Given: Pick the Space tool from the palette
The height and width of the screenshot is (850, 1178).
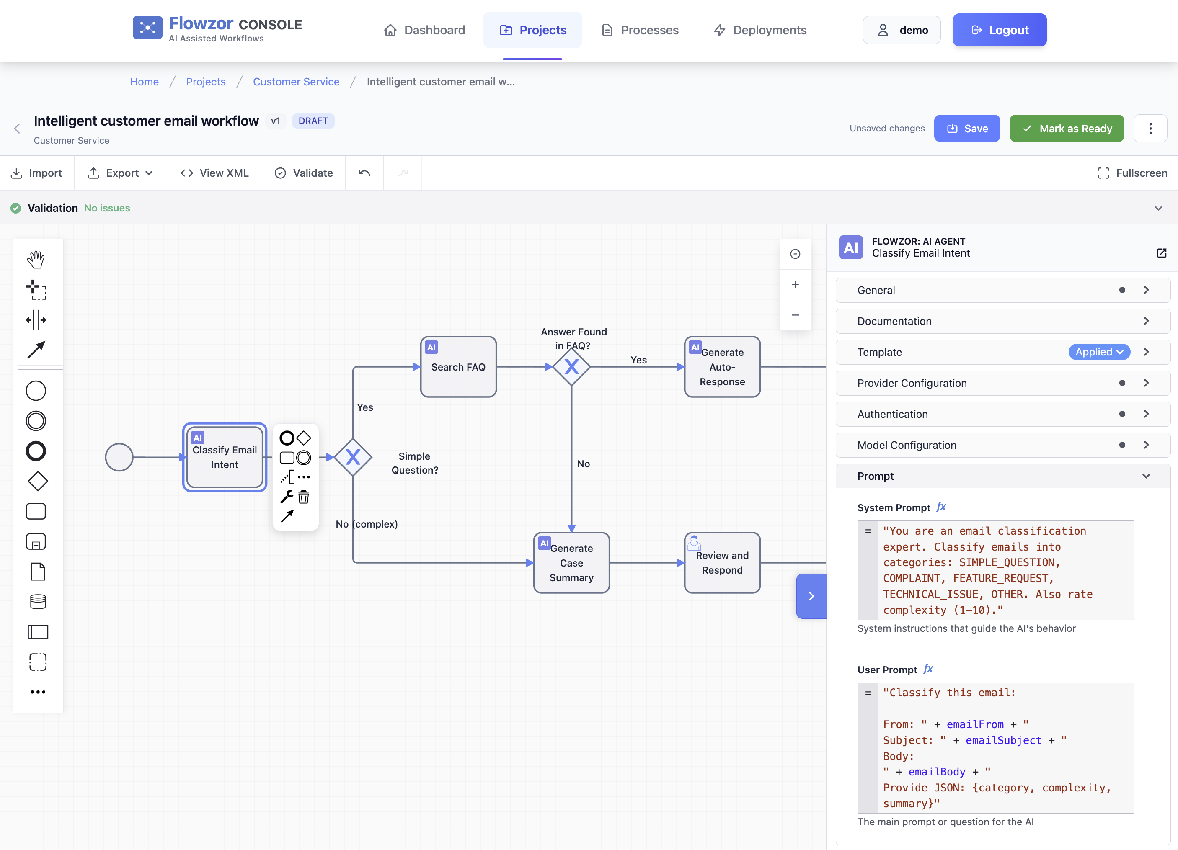Looking at the screenshot, I should tap(36, 320).
